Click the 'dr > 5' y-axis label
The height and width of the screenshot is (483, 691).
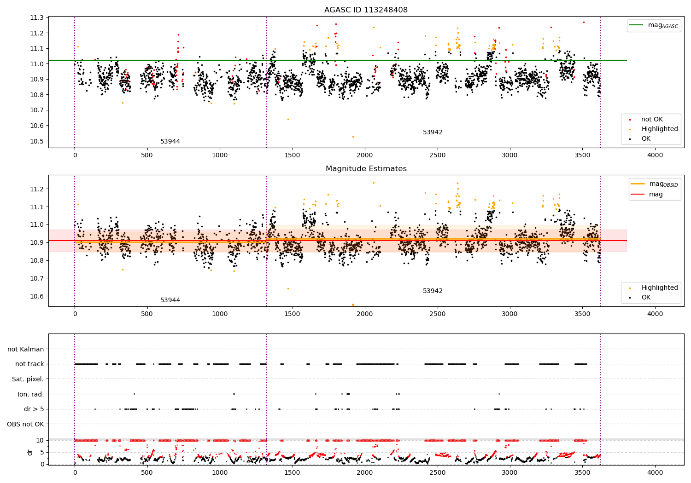34,409
